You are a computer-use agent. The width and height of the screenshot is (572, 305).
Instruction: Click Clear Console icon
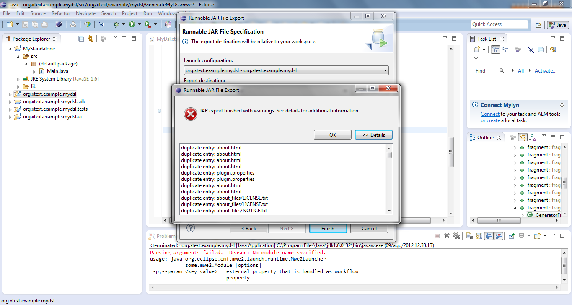pyautogui.click(x=470, y=236)
